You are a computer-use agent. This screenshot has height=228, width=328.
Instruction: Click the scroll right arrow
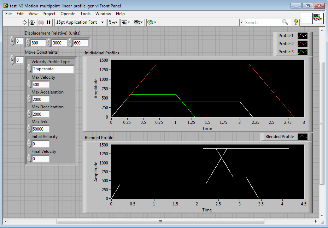(316, 221)
